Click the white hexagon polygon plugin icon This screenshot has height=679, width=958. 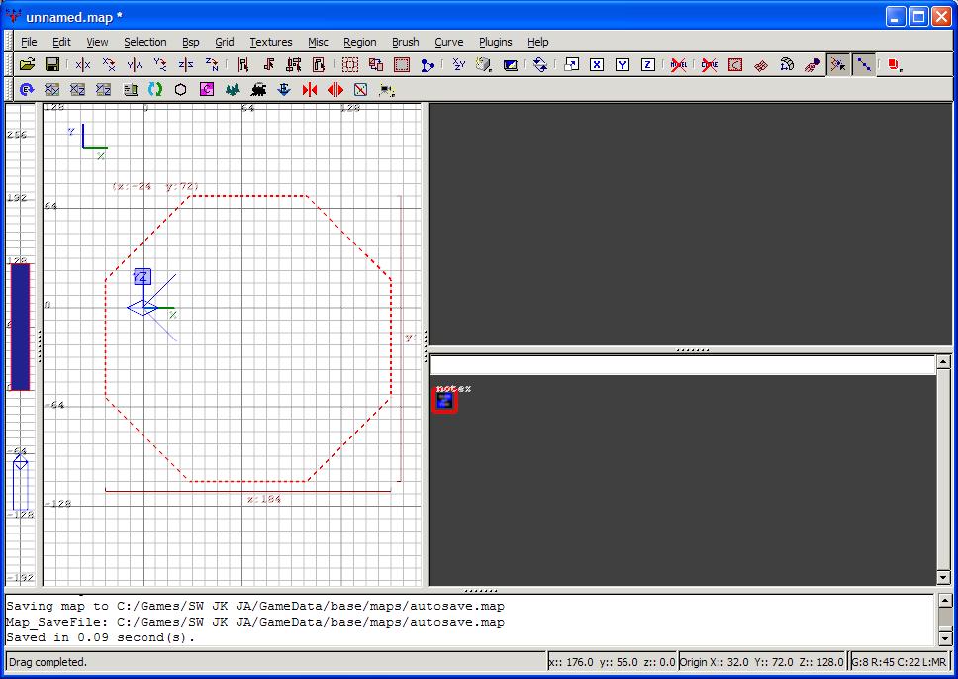pos(181,90)
